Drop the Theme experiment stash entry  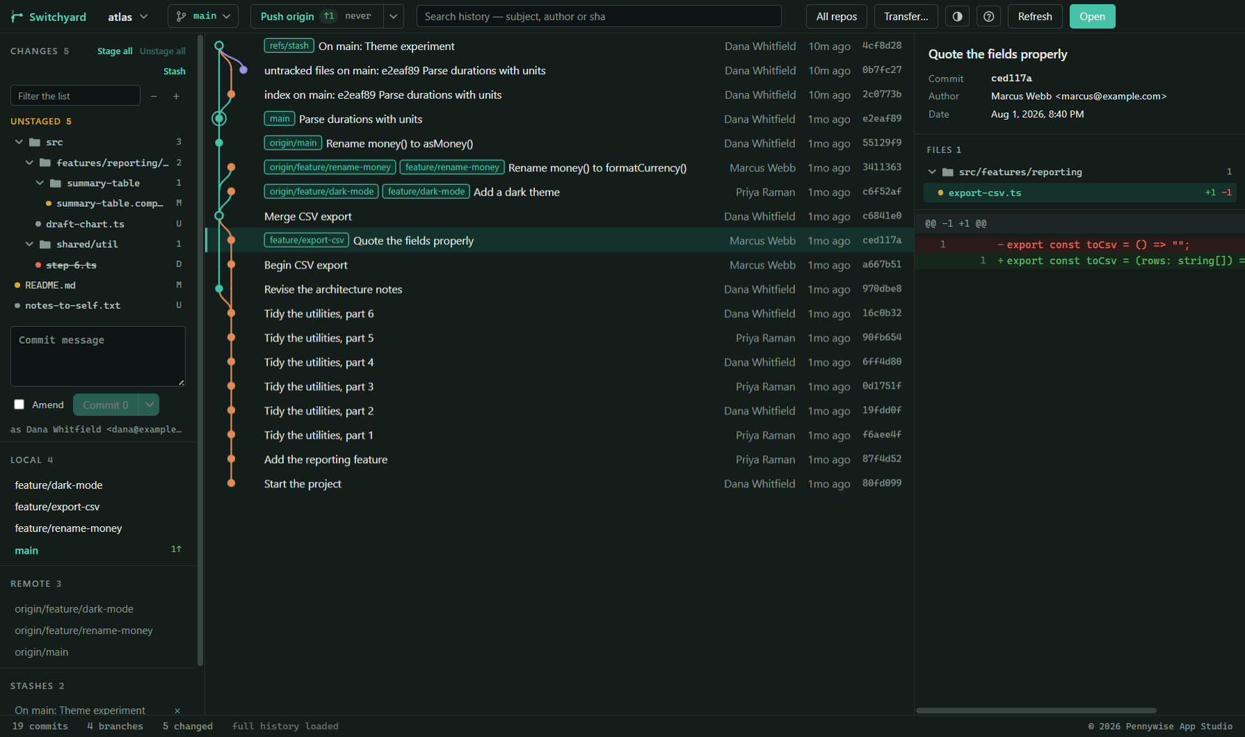coord(177,711)
